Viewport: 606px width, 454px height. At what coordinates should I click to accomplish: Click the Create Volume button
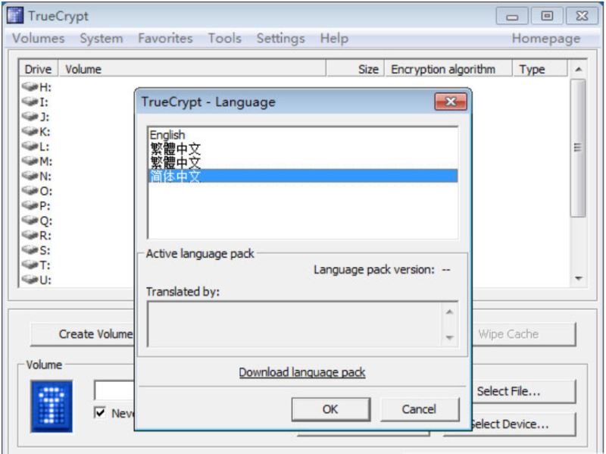[x=83, y=333]
